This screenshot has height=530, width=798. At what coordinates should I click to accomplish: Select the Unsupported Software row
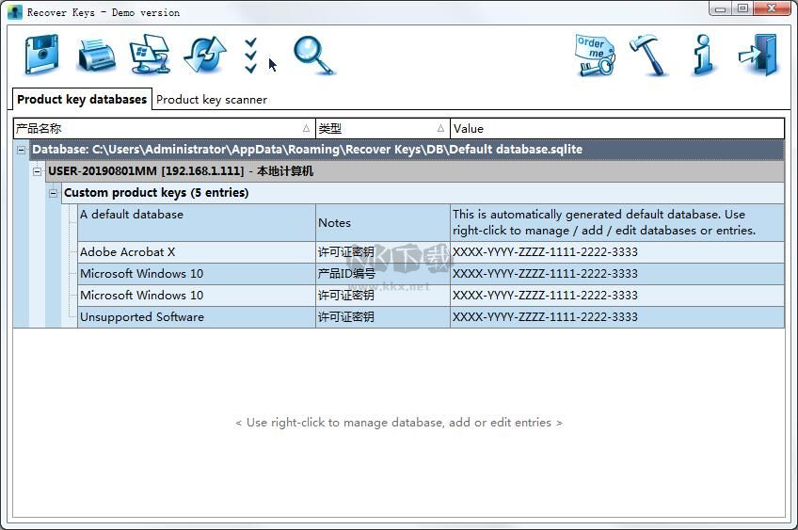click(x=142, y=317)
